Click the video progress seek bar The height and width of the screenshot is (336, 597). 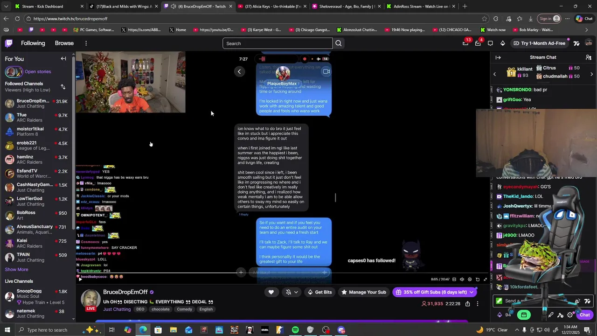point(283,273)
